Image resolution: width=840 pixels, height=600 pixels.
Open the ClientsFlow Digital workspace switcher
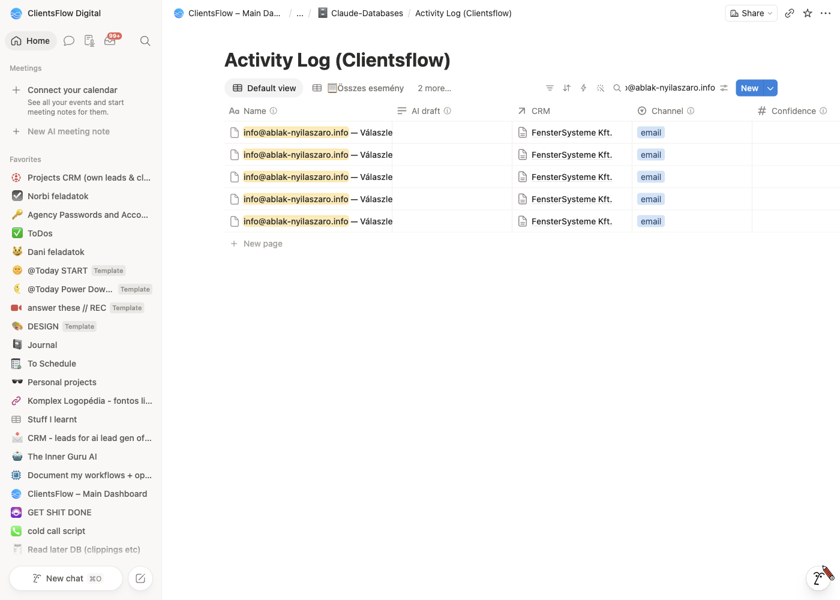56,13
